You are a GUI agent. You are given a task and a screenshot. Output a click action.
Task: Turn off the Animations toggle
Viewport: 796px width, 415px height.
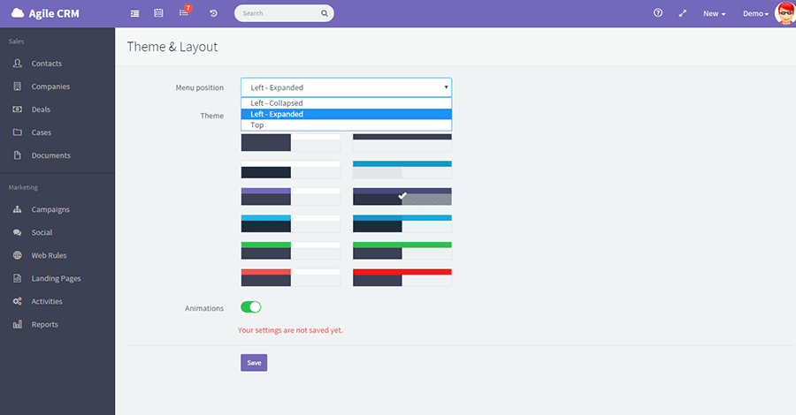(251, 307)
